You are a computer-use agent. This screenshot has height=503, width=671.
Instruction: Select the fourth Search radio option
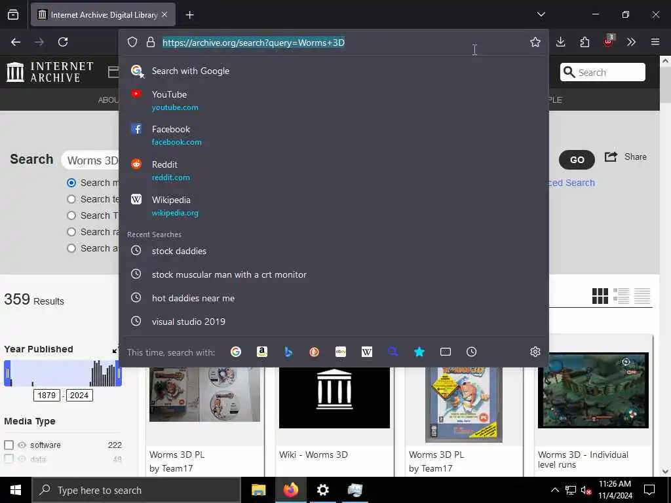click(x=71, y=232)
